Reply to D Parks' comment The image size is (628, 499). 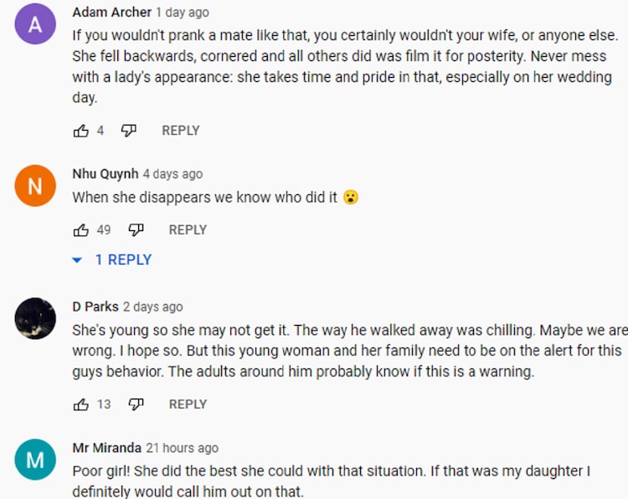[x=188, y=404]
